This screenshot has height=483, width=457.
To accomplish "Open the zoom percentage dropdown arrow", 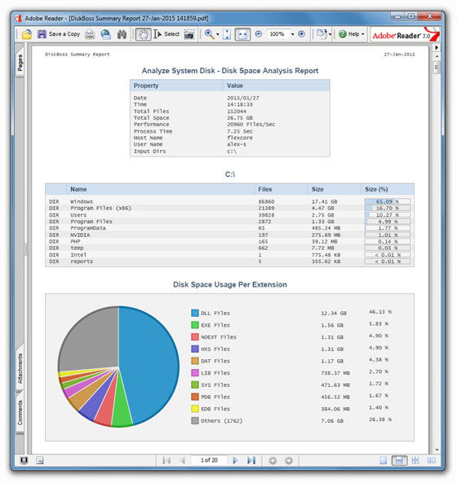I will (x=292, y=34).
